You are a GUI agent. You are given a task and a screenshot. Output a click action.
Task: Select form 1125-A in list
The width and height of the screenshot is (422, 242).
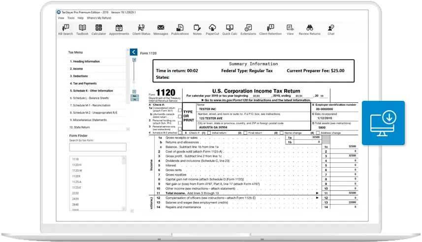[77, 182]
